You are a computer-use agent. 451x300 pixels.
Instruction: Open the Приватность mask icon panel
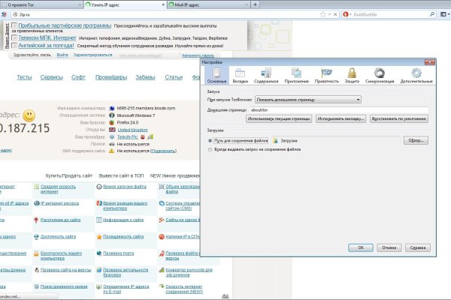[x=327, y=74]
